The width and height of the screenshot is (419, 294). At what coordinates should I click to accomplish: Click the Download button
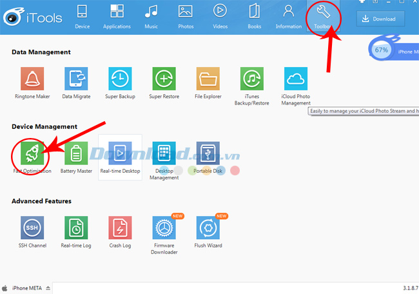pyautogui.click(x=380, y=19)
